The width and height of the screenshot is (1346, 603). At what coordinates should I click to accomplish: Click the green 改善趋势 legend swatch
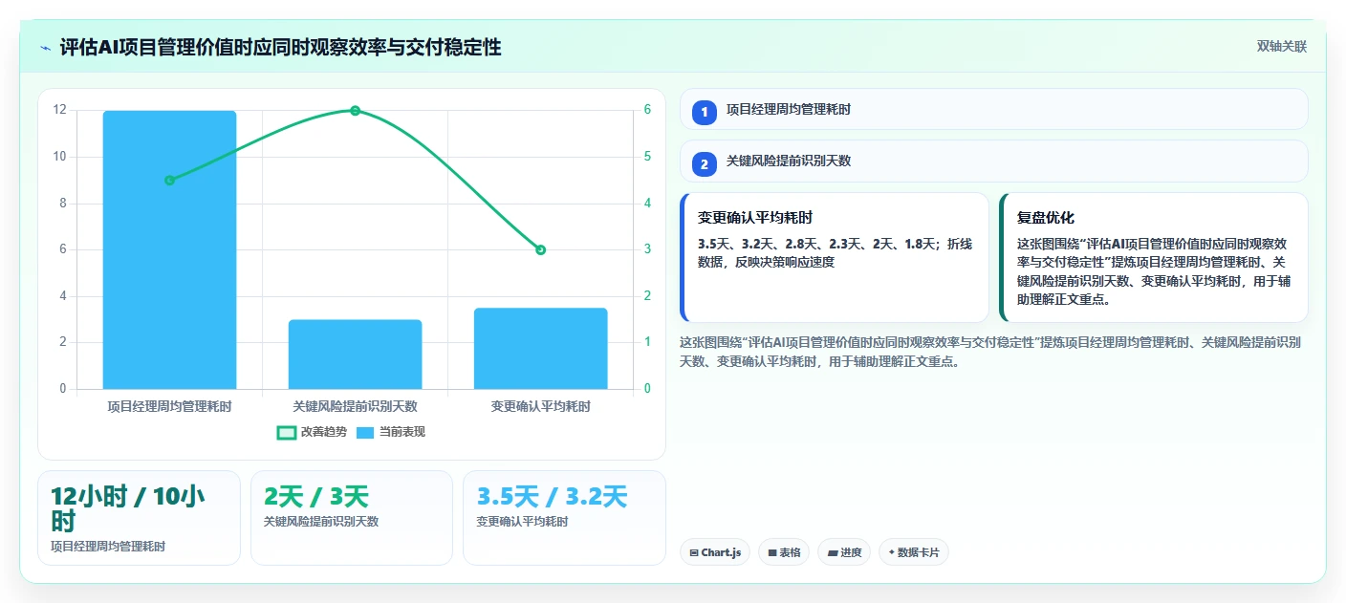click(286, 432)
